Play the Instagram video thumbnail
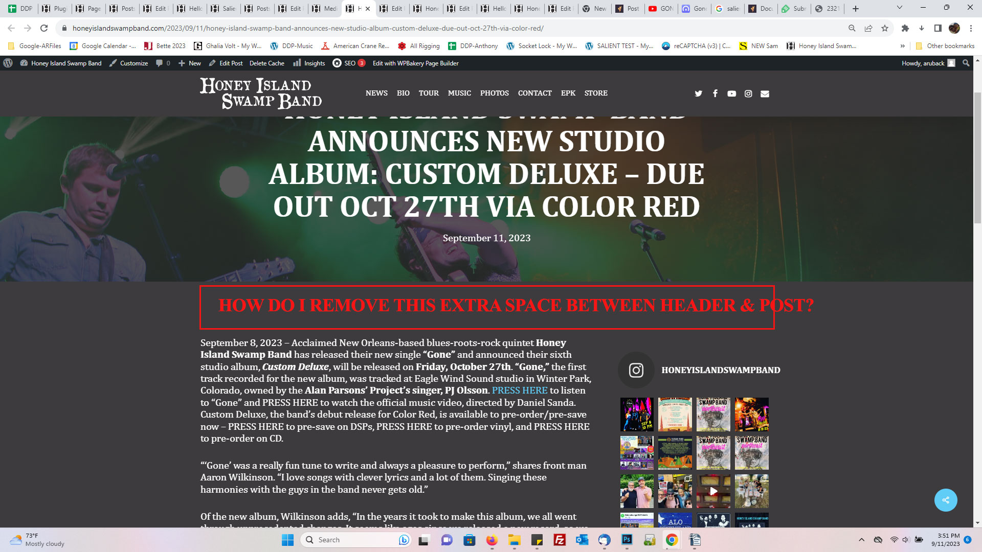Image resolution: width=982 pixels, height=552 pixels. tap(713, 491)
